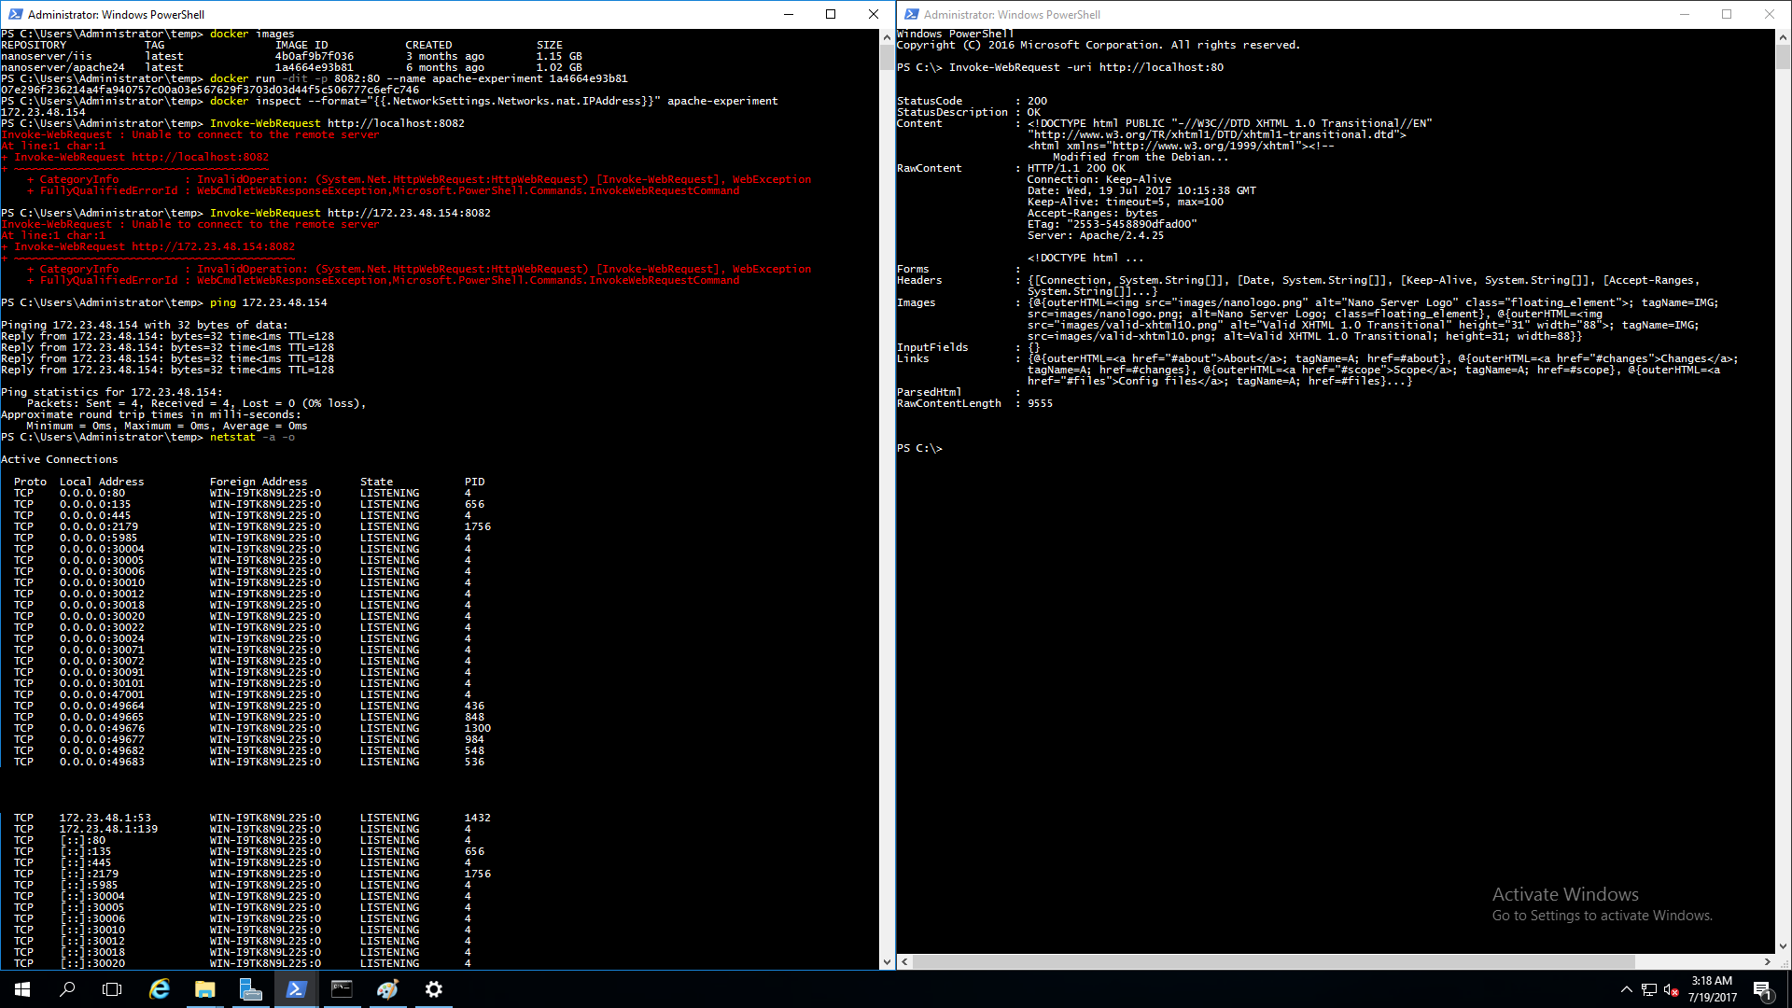This screenshot has width=1792, height=1008.
Task: Click the 'Foreign Address' column header
Action: [259, 482]
